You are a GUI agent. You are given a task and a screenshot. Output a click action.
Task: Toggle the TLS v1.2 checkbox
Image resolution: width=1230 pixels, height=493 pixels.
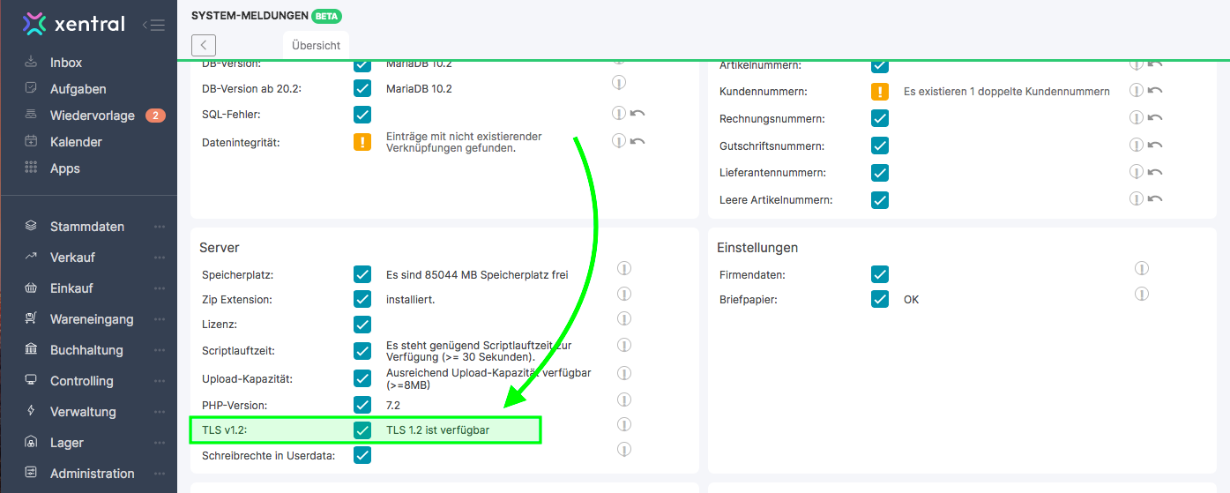[x=362, y=430]
